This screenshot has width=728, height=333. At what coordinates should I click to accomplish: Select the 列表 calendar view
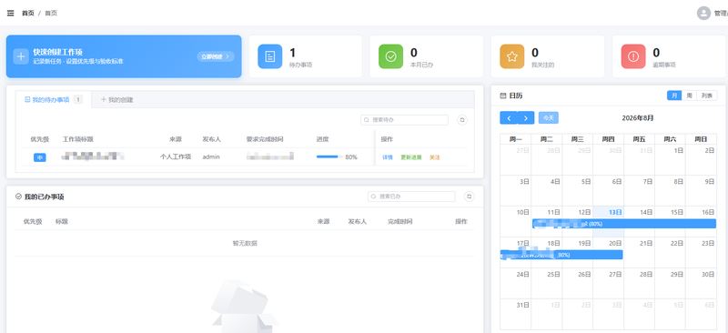coord(707,96)
